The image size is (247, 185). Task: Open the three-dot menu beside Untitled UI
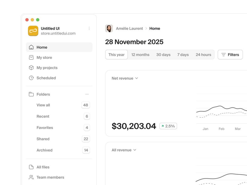click(x=89, y=28)
